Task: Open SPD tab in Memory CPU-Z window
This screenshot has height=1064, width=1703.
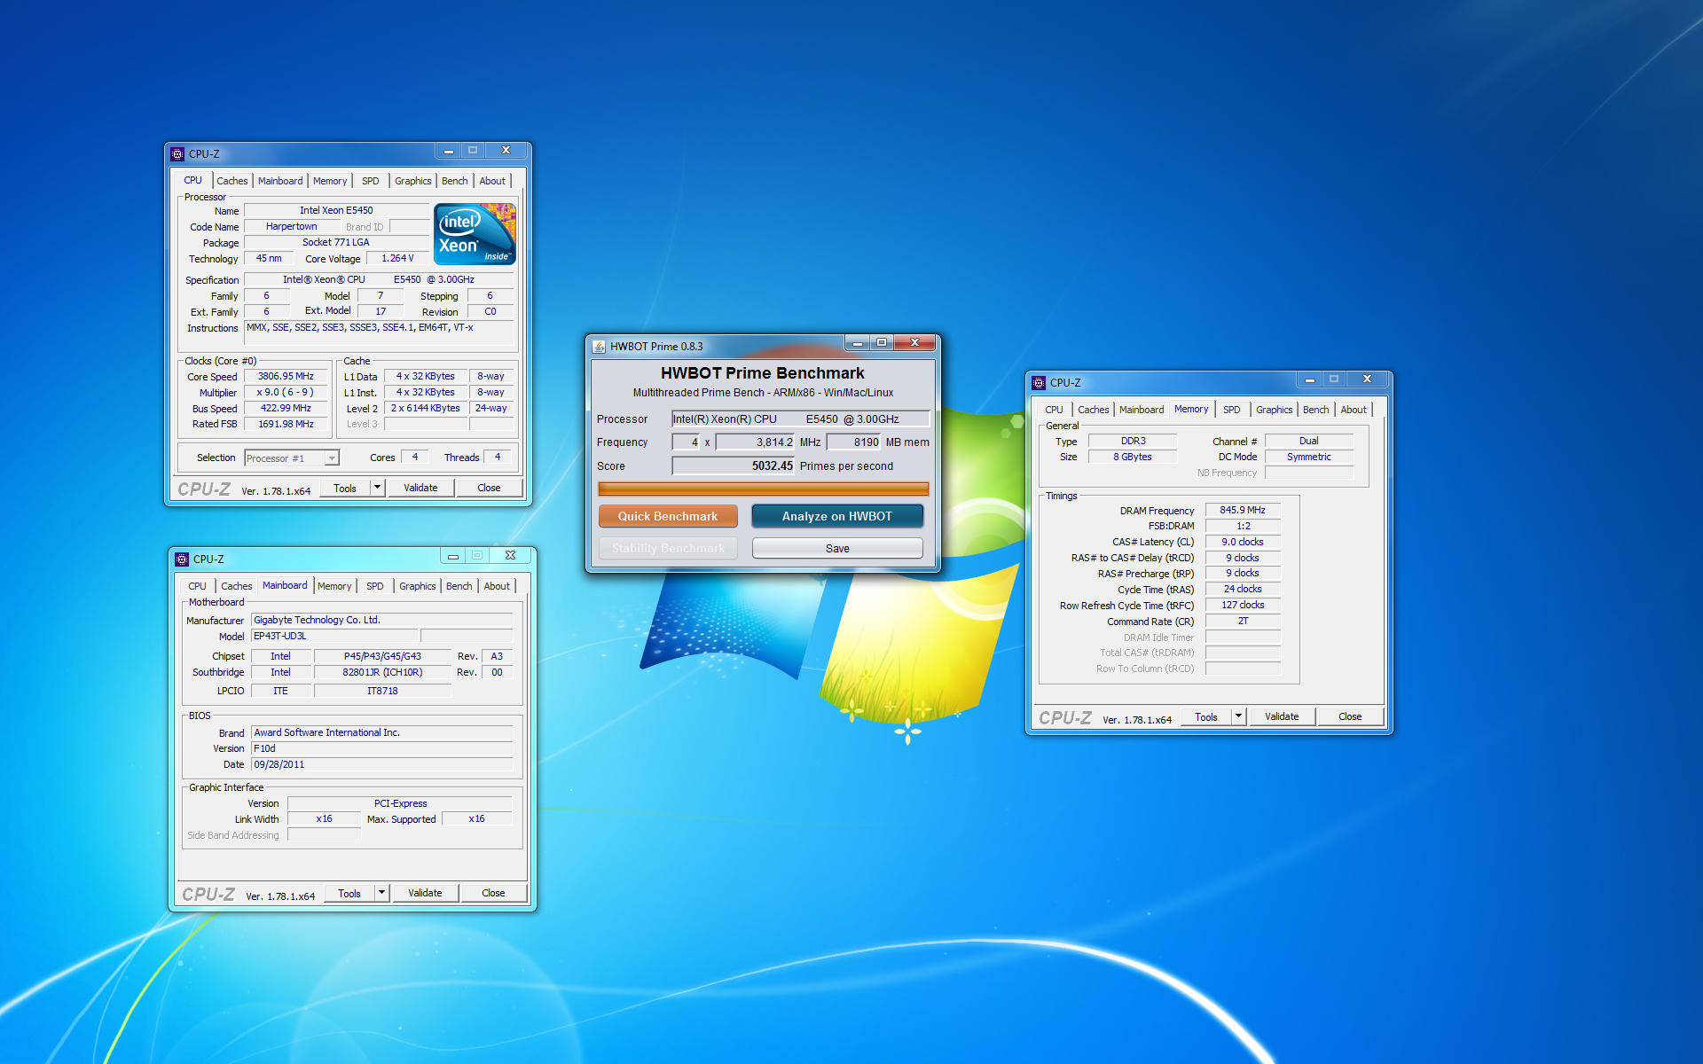Action: point(1232,410)
